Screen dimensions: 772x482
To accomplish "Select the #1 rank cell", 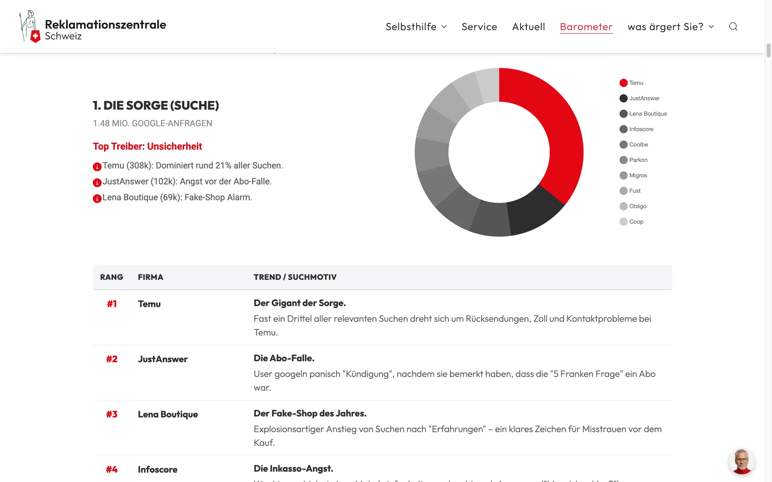I will (112, 304).
